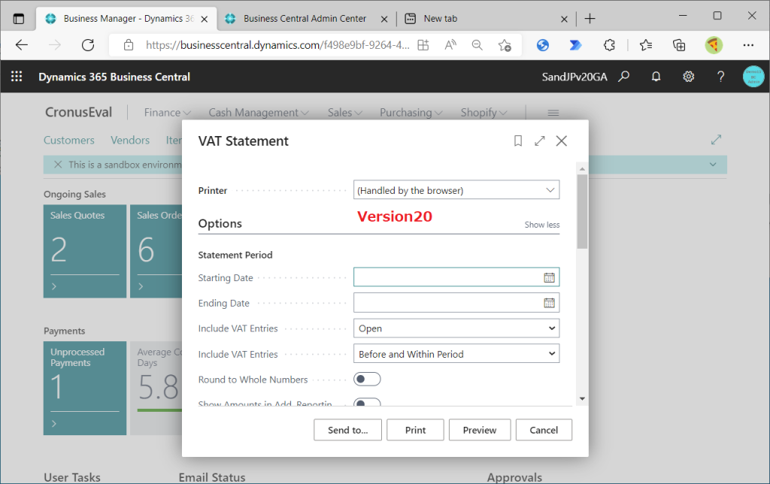This screenshot has height=484, width=770.
Task: Click the Preview button
Action: tap(480, 430)
